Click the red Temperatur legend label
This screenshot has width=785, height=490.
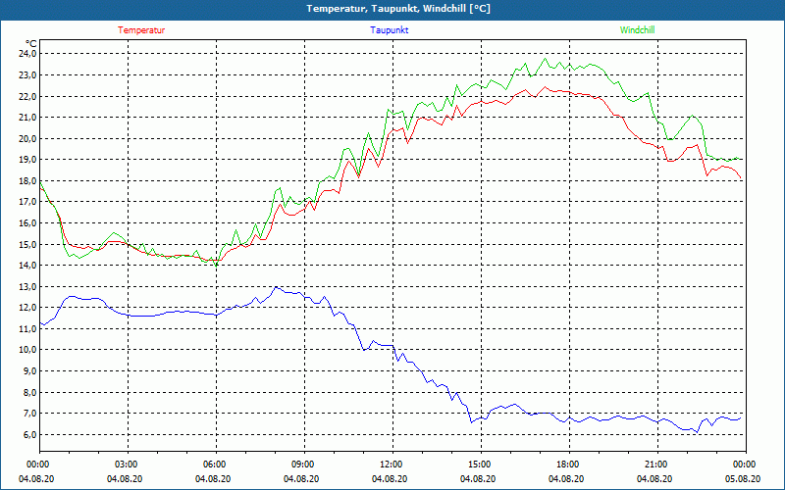point(141,30)
